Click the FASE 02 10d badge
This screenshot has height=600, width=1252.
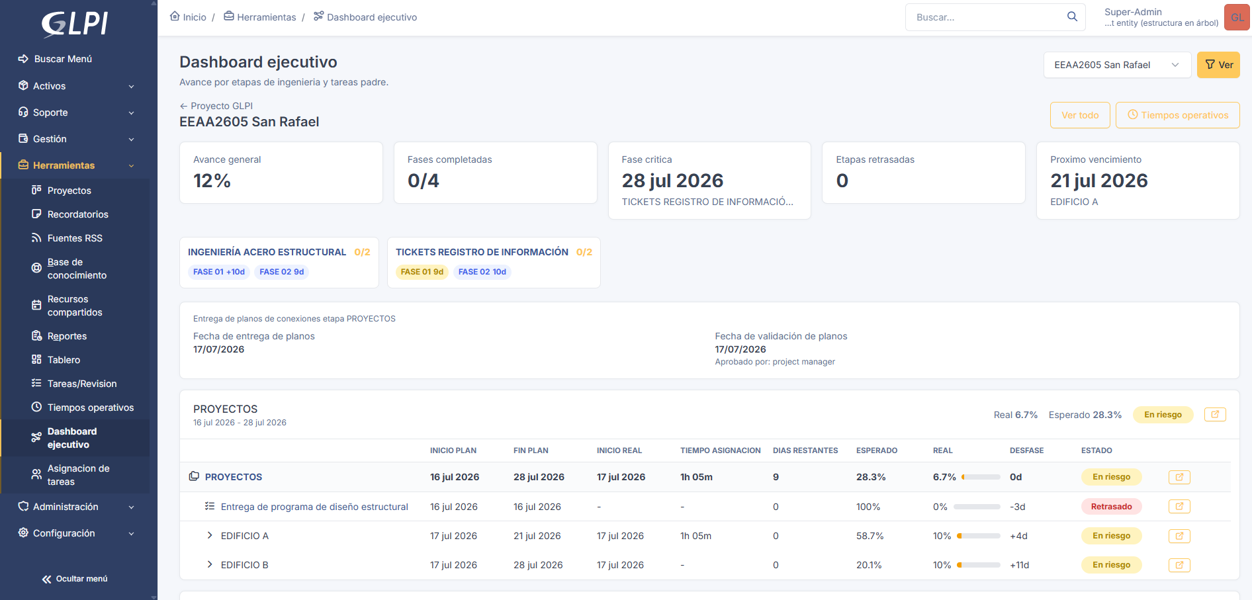[x=482, y=272]
